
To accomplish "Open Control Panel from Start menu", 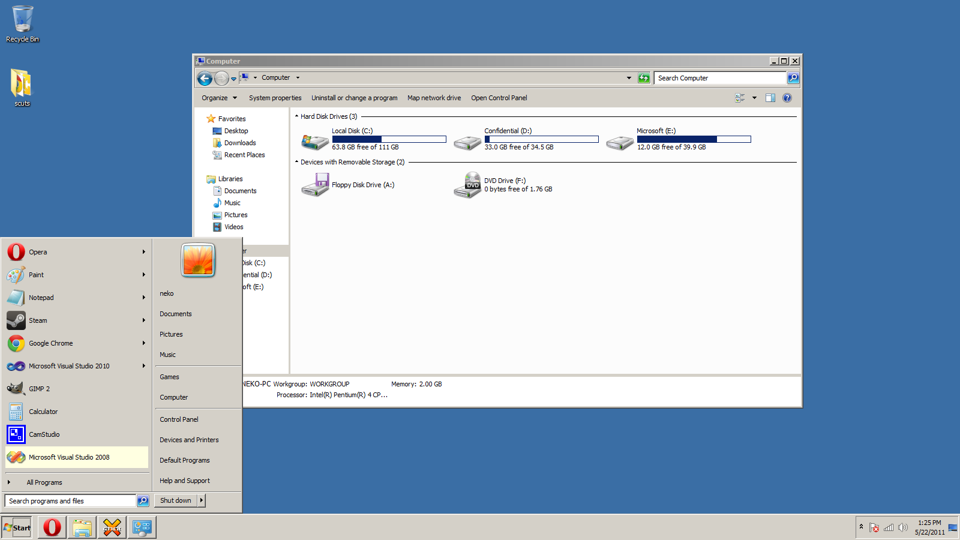I will point(179,419).
